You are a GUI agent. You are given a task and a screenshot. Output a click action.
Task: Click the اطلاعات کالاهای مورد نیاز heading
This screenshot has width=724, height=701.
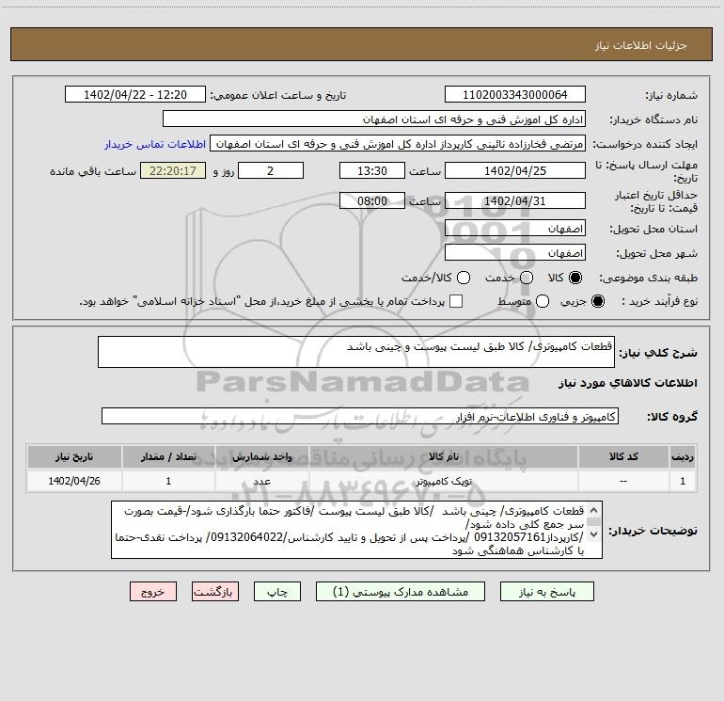627,383
